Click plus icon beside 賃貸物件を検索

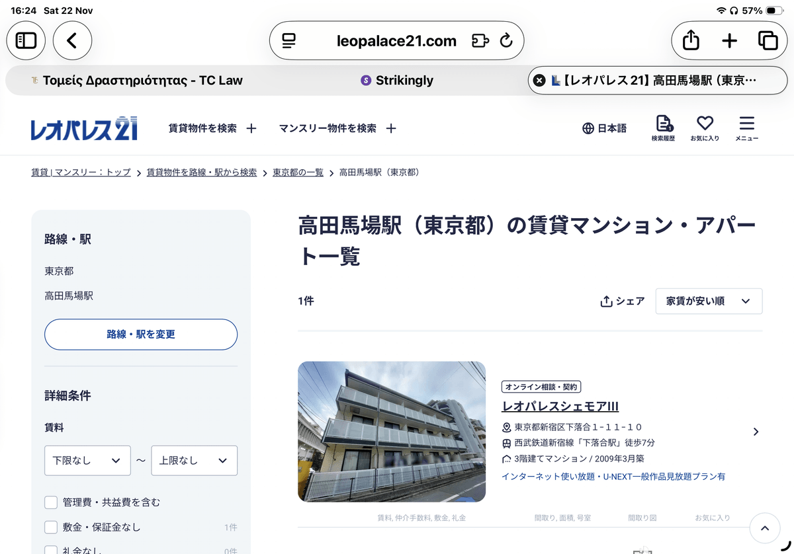[x=251, y=129]
